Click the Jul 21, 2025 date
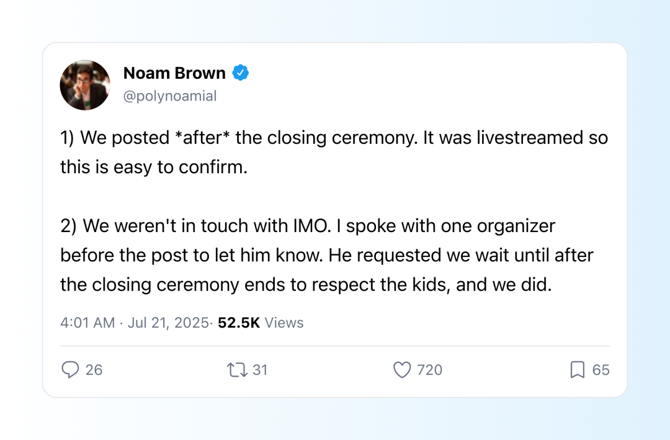The image size is (670, 440). pyautogui.click(x=168, y=323)
